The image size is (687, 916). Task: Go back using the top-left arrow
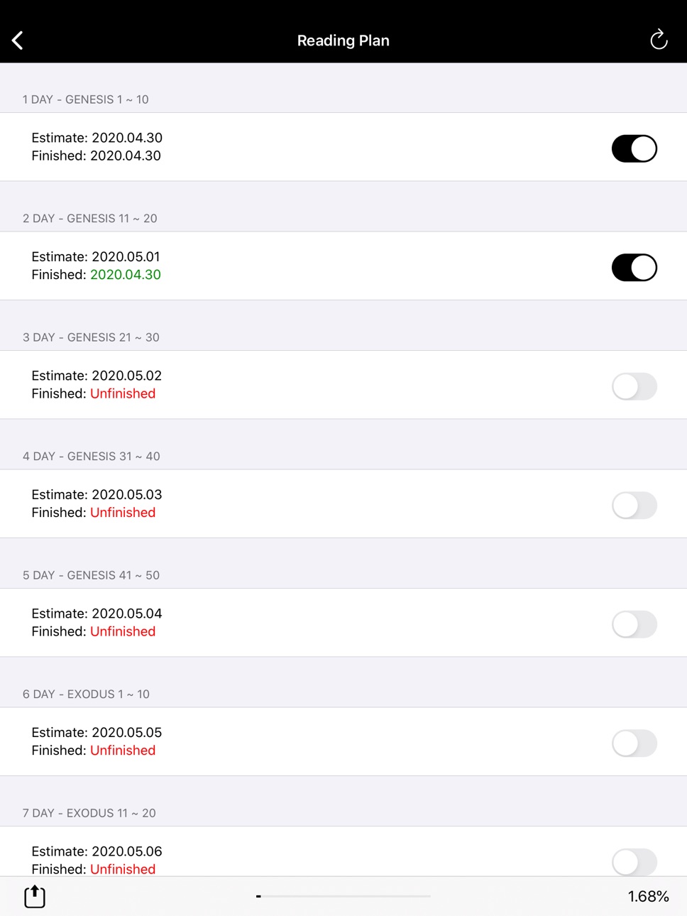[18, 40]
